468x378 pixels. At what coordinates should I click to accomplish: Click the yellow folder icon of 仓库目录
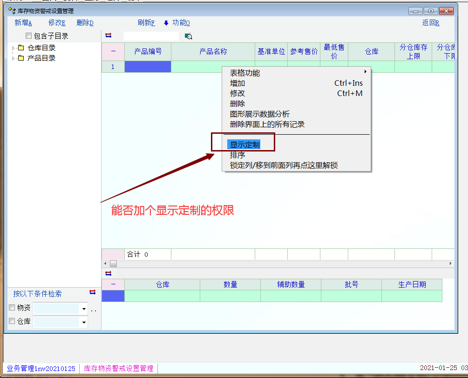pyautogui.click(x=20, y=48)
